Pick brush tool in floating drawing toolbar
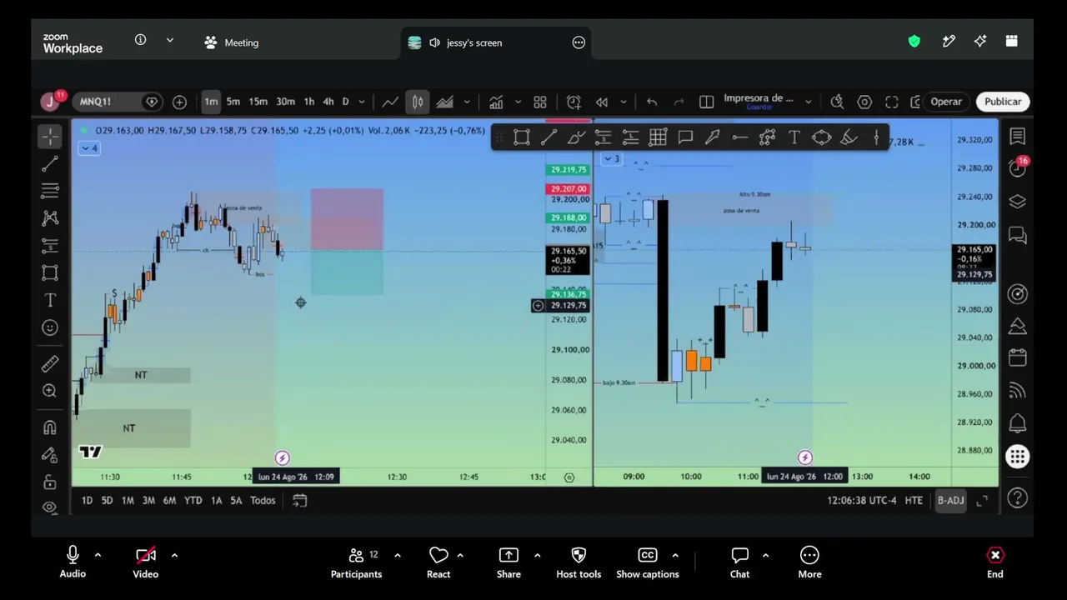1067x600 pixels. (576, 138)
